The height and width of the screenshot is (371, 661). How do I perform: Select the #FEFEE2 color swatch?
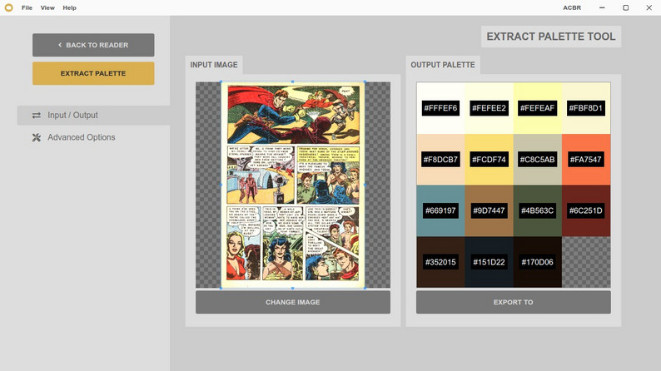pos(489,108)
